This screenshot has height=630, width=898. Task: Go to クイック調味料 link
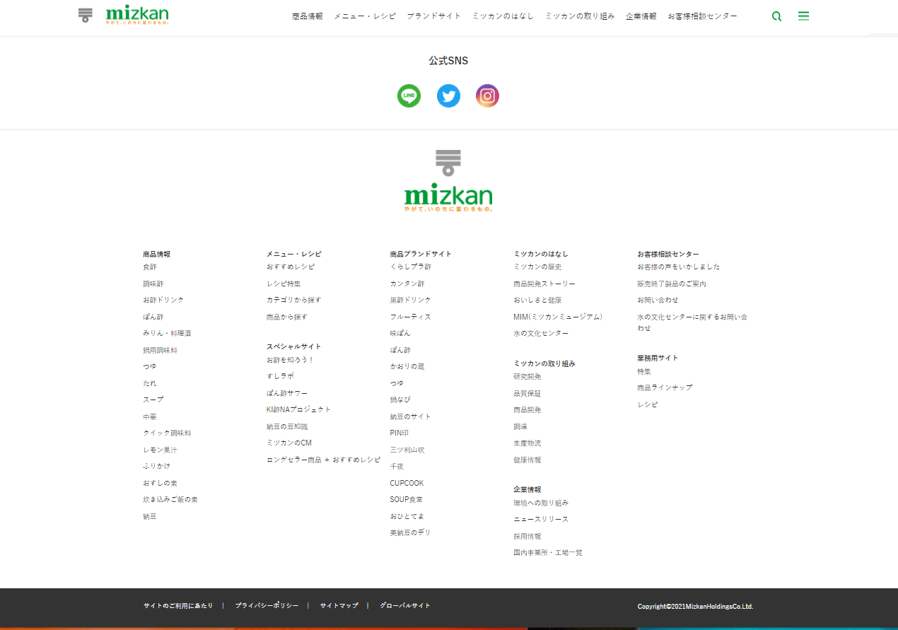[167, 433]
